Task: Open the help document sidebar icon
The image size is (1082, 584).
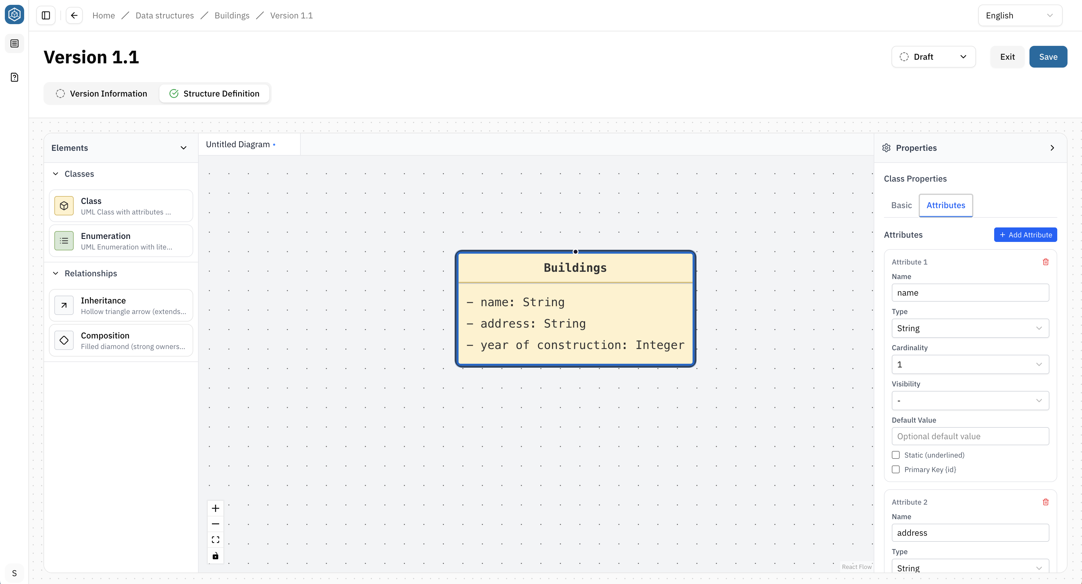Action: [14, 77]
